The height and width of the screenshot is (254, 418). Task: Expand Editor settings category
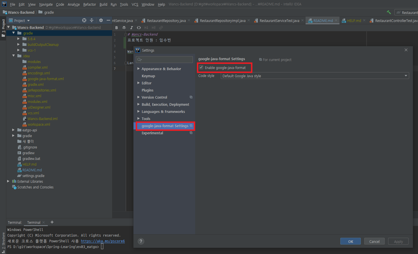pos(138,83)
